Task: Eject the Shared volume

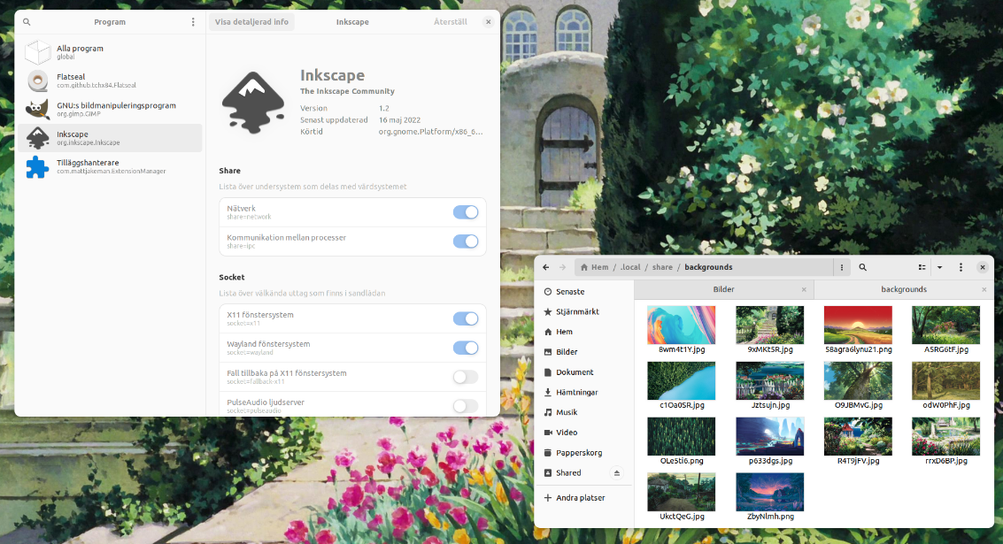Action: (617, 473)
